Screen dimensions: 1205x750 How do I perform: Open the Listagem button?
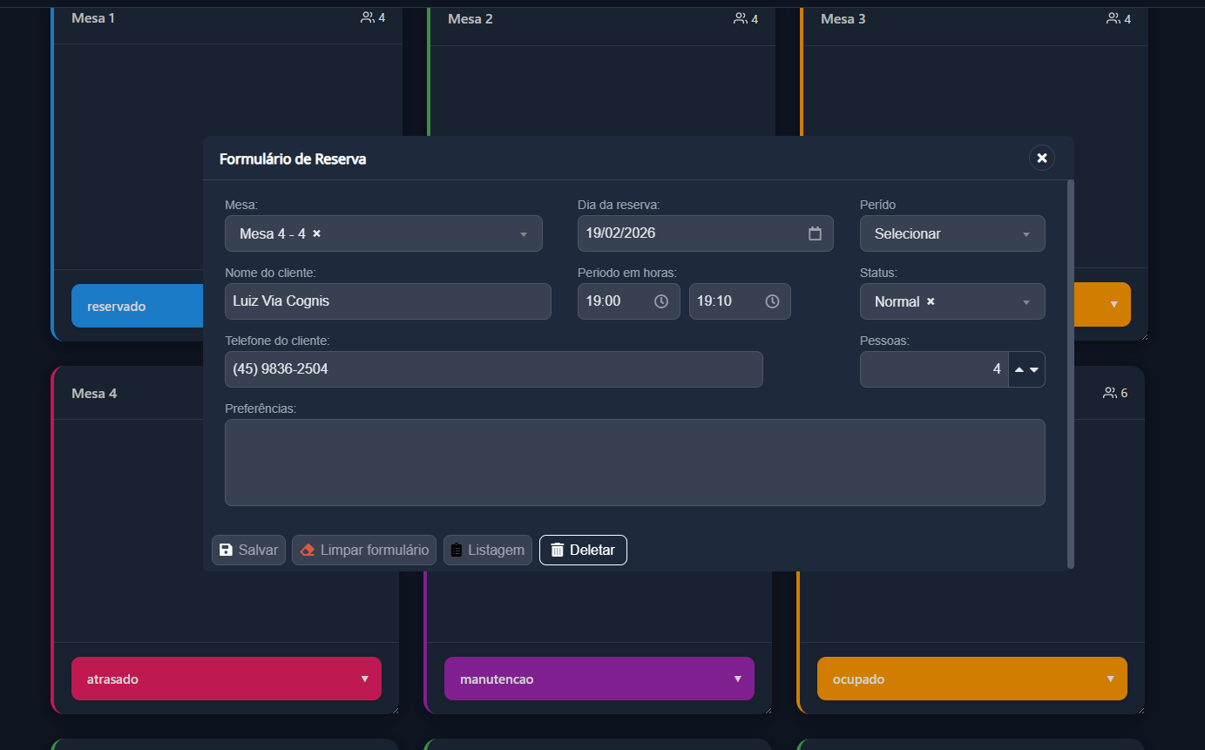click(488, 550)
